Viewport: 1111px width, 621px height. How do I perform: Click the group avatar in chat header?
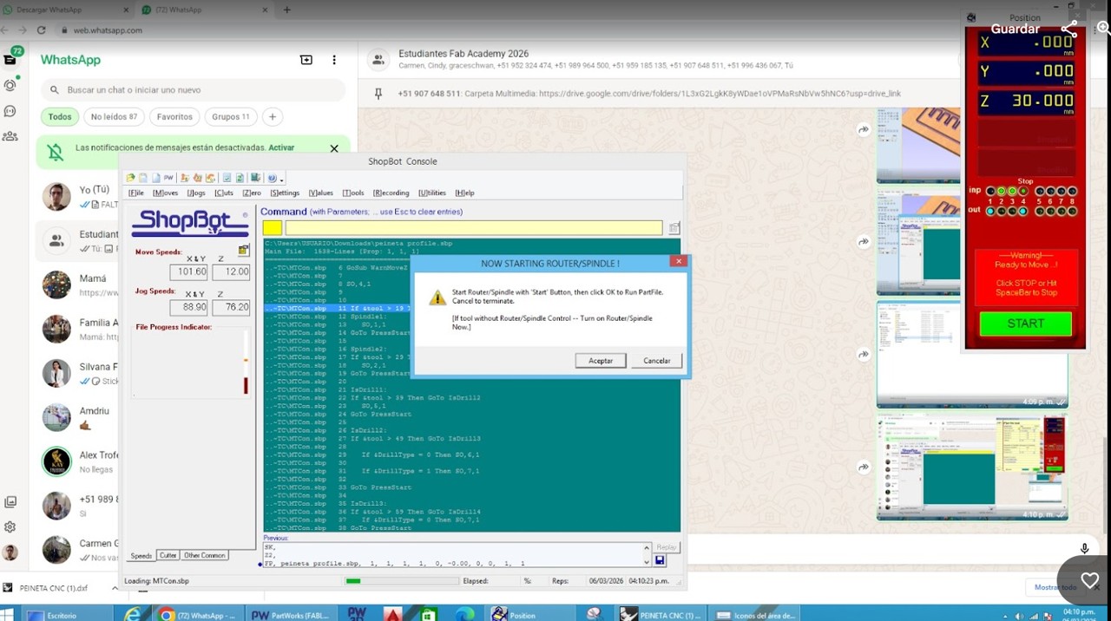coord(378,59)
